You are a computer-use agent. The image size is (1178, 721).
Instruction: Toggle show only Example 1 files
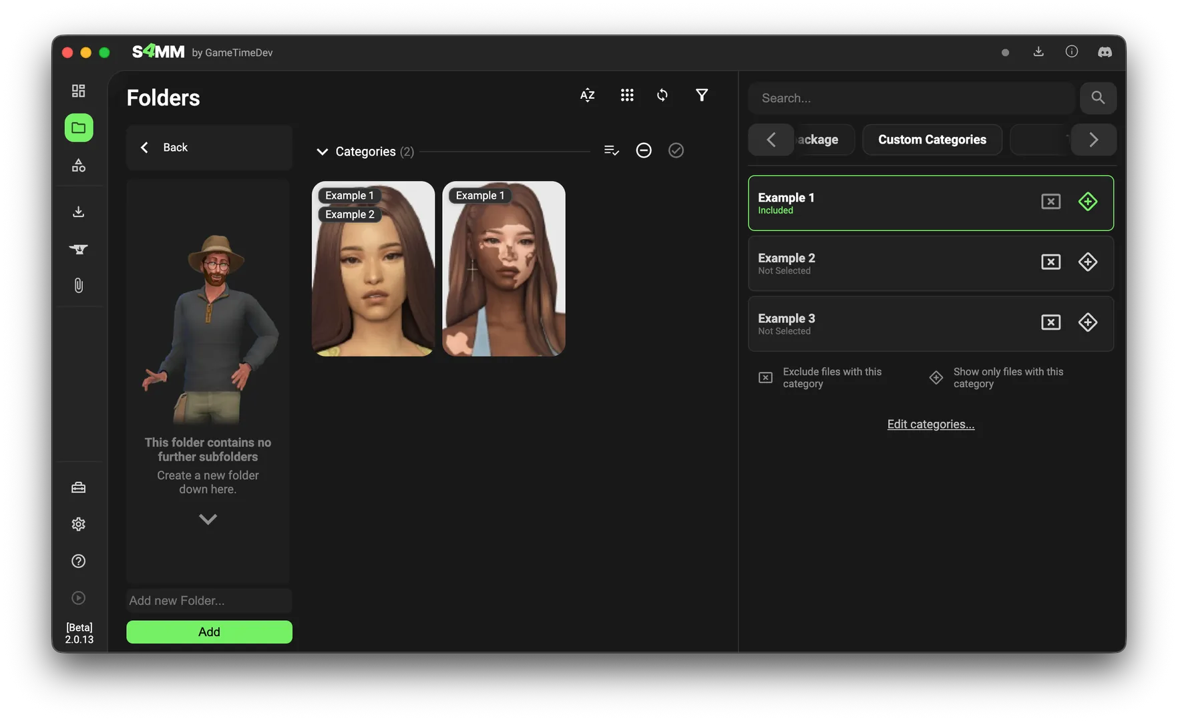coord(1088,202)
